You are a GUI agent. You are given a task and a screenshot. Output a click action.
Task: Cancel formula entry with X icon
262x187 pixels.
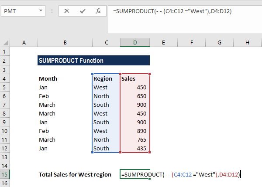click(67, 11)
